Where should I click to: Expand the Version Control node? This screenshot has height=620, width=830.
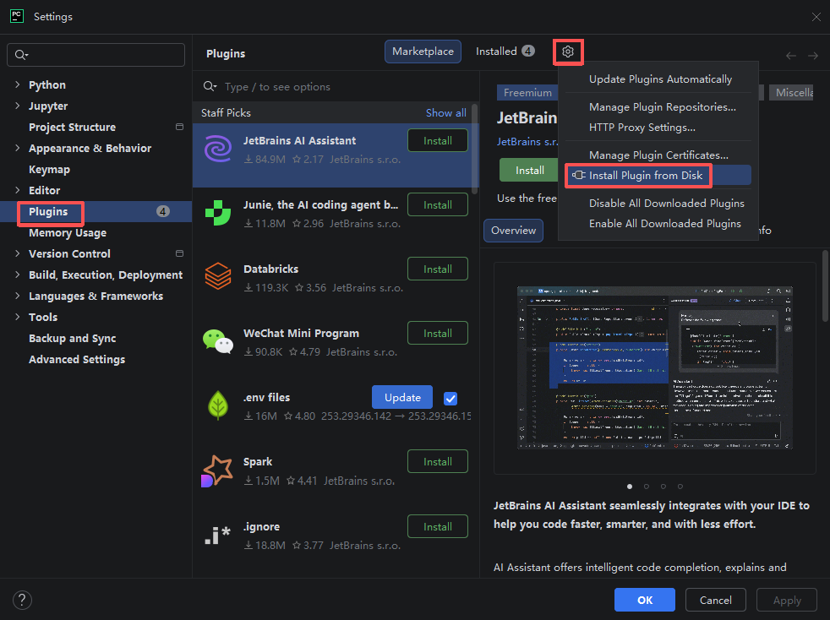pyautogui.click(x=18, y=253)
